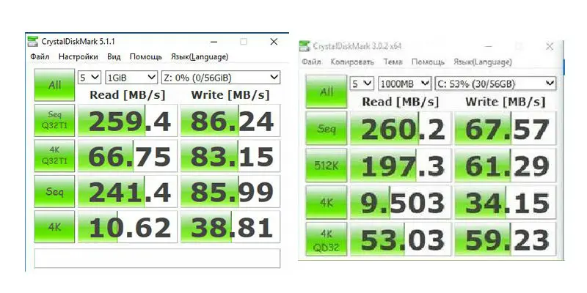The image size is (587, 293).
Task: Open Помощь menu in 5.1.1 window
Action: 145,57
